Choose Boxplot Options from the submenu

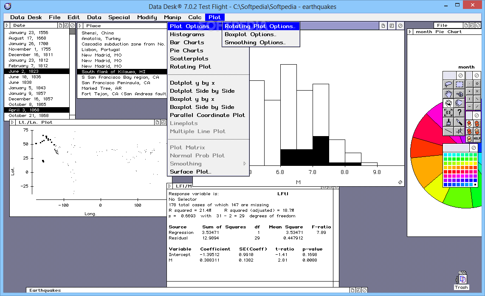click(261, 34)
